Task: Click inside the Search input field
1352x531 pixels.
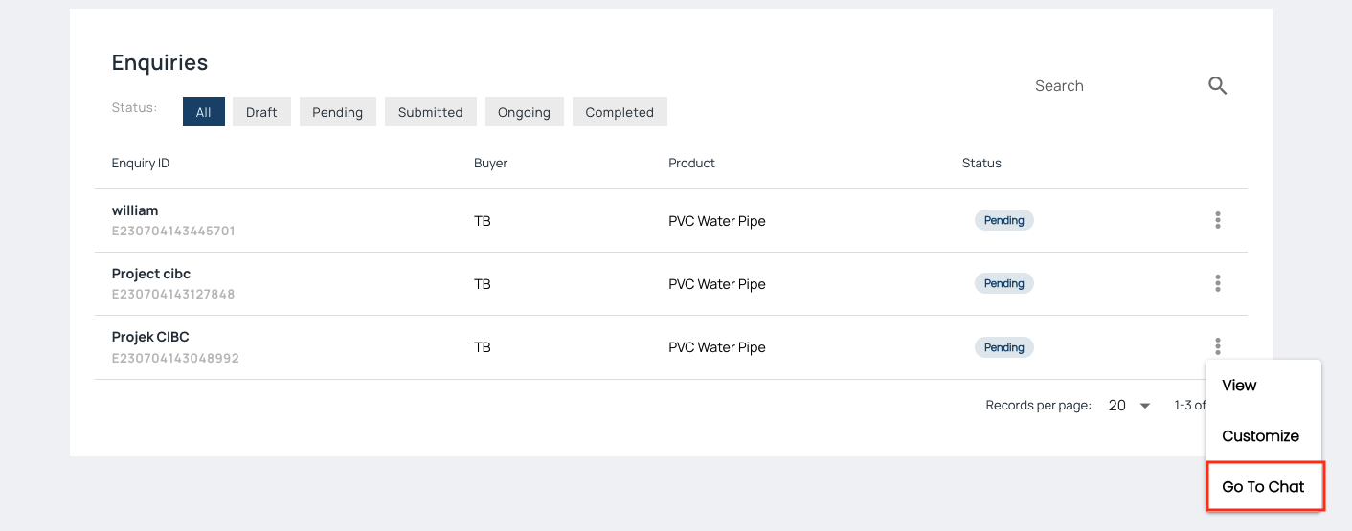Action: [1111, 86]
